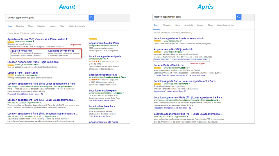
Task: Expand the arrow next to www.avantgardeimmobilier.com/paris
Action: coord(123,93)
